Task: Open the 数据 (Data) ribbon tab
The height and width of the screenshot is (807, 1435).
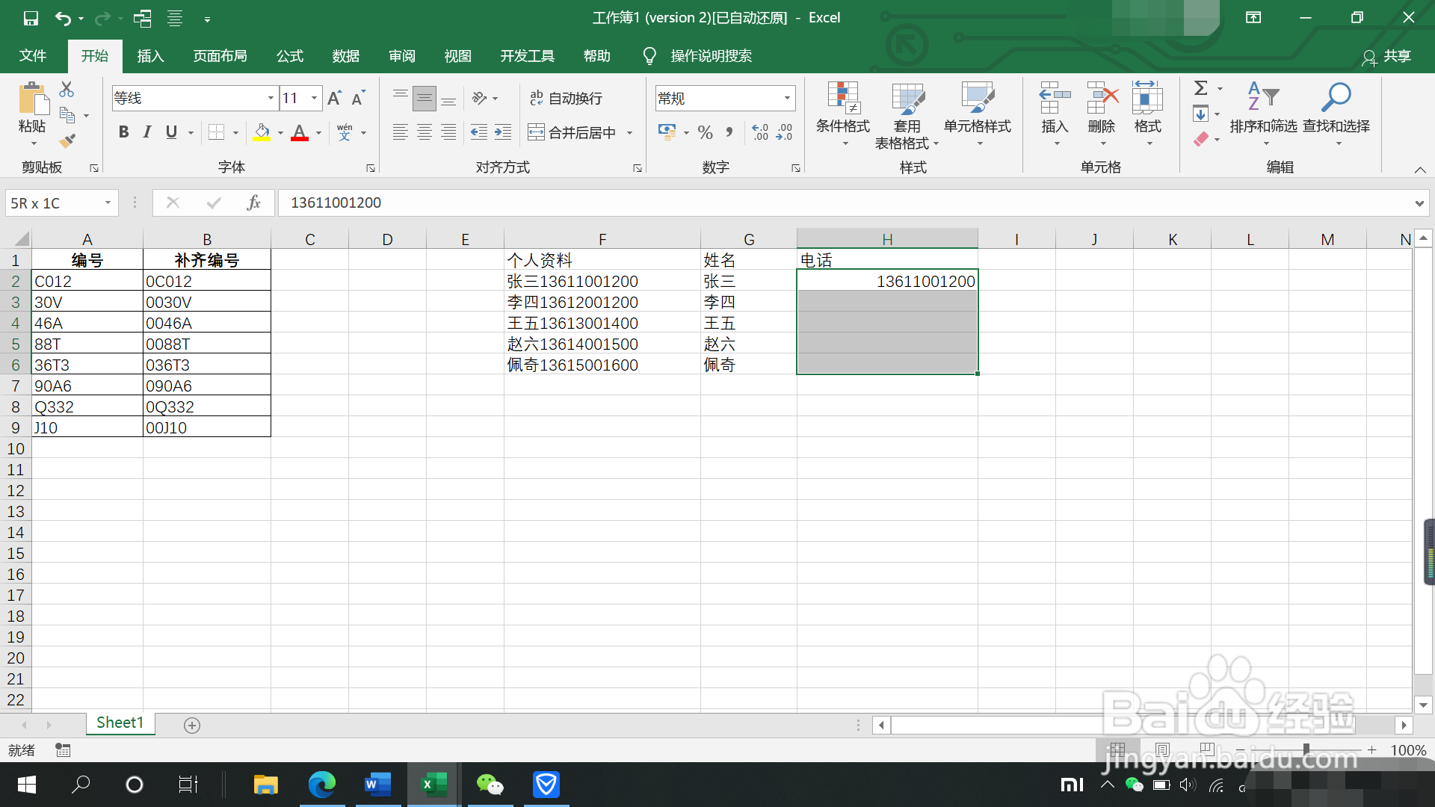Action: tap(345, 56)
